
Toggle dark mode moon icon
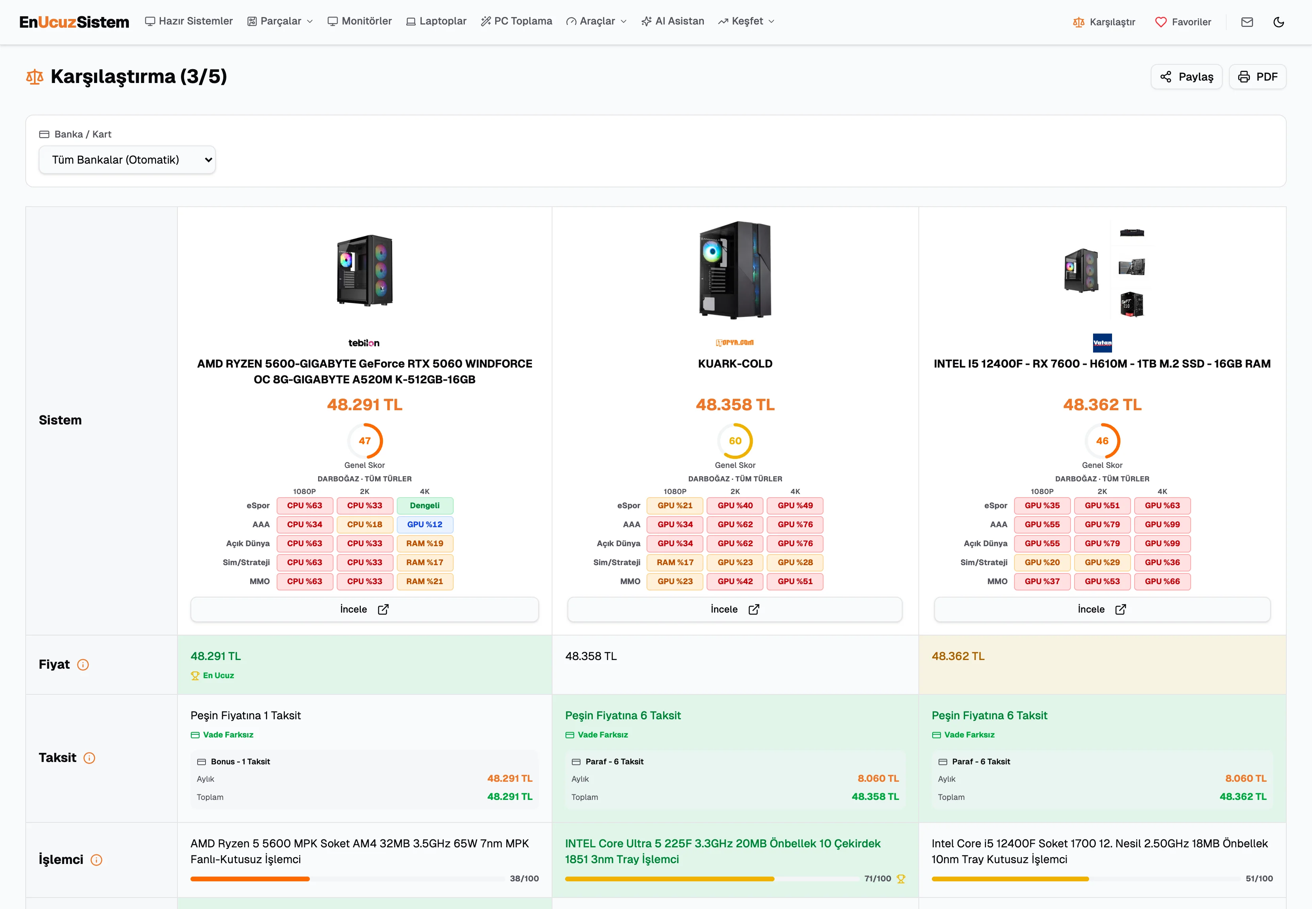click(1278, 22)
